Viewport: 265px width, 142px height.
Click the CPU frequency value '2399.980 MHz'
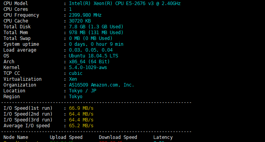pyautogui.click(x=85, y=15)
